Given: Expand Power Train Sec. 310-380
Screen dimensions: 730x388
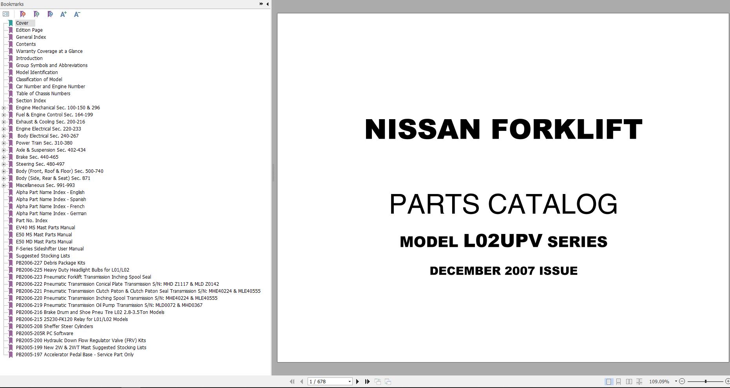Looking at the screenshot, I should 4,143.
